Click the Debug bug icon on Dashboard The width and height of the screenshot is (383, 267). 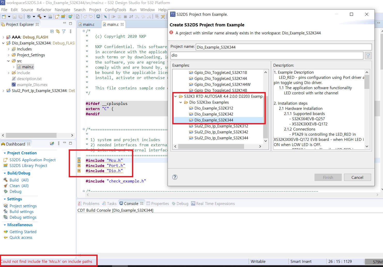click(6, 191)
